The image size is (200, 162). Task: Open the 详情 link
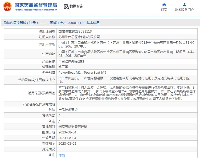(x=62, y=155)
